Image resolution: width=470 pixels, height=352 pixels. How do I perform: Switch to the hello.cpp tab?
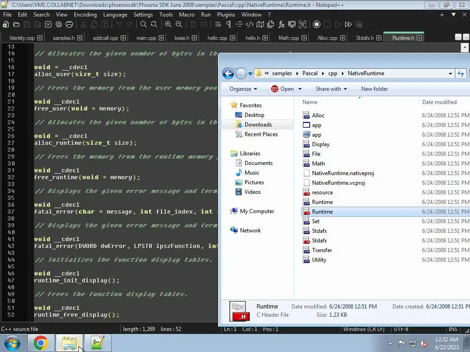pos(217,38)
